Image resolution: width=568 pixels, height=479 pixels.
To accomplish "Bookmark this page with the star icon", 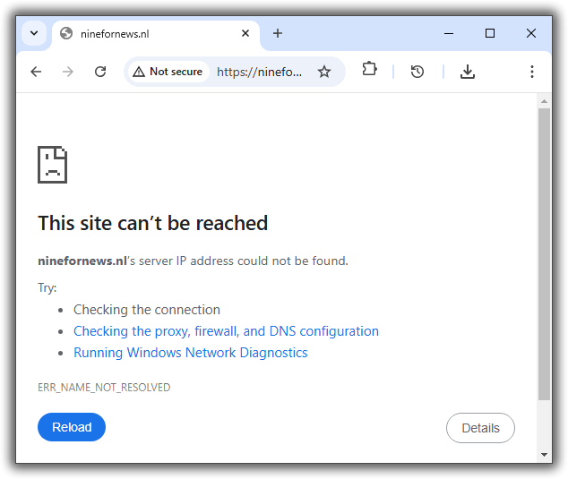I will click(324, 72).
